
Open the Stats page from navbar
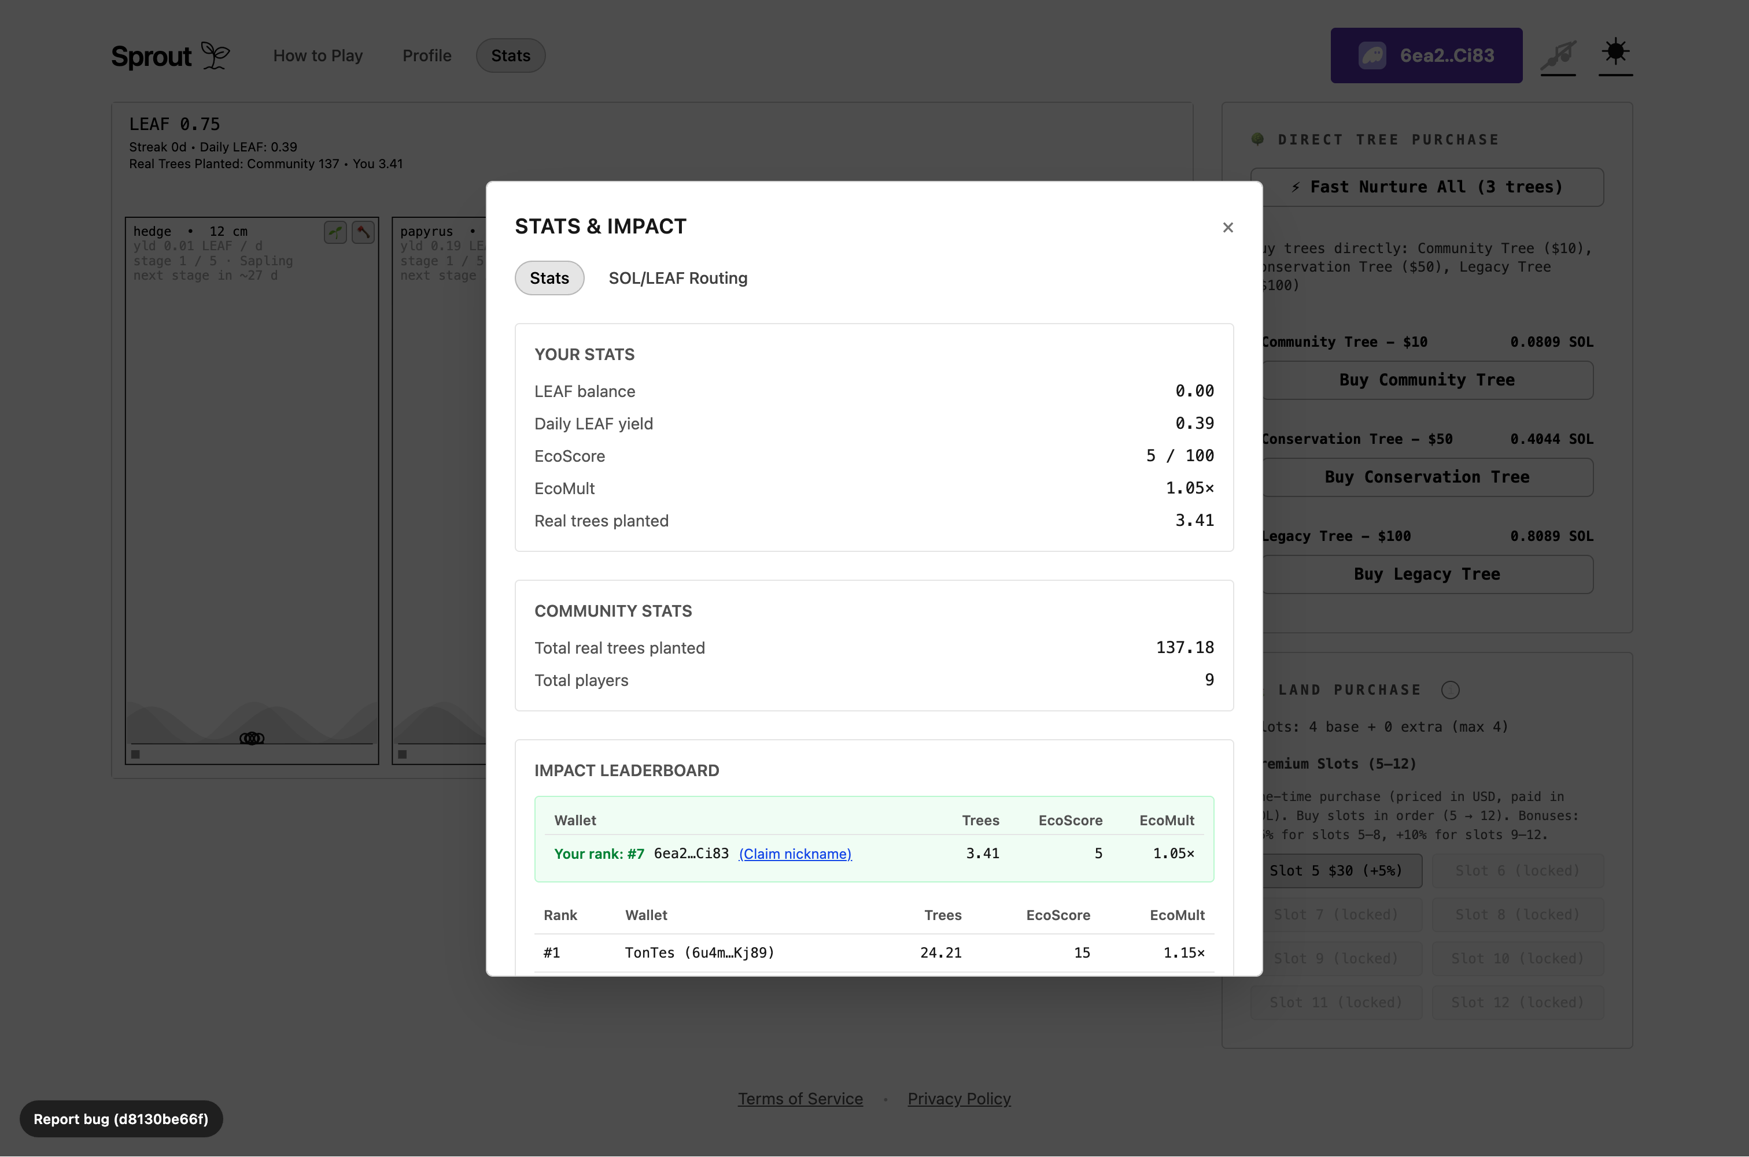coord(510,55)
